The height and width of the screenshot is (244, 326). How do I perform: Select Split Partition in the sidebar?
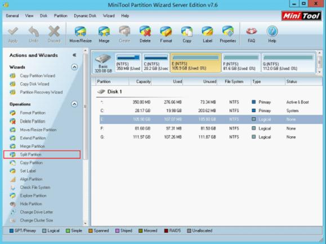coord(42,154)
